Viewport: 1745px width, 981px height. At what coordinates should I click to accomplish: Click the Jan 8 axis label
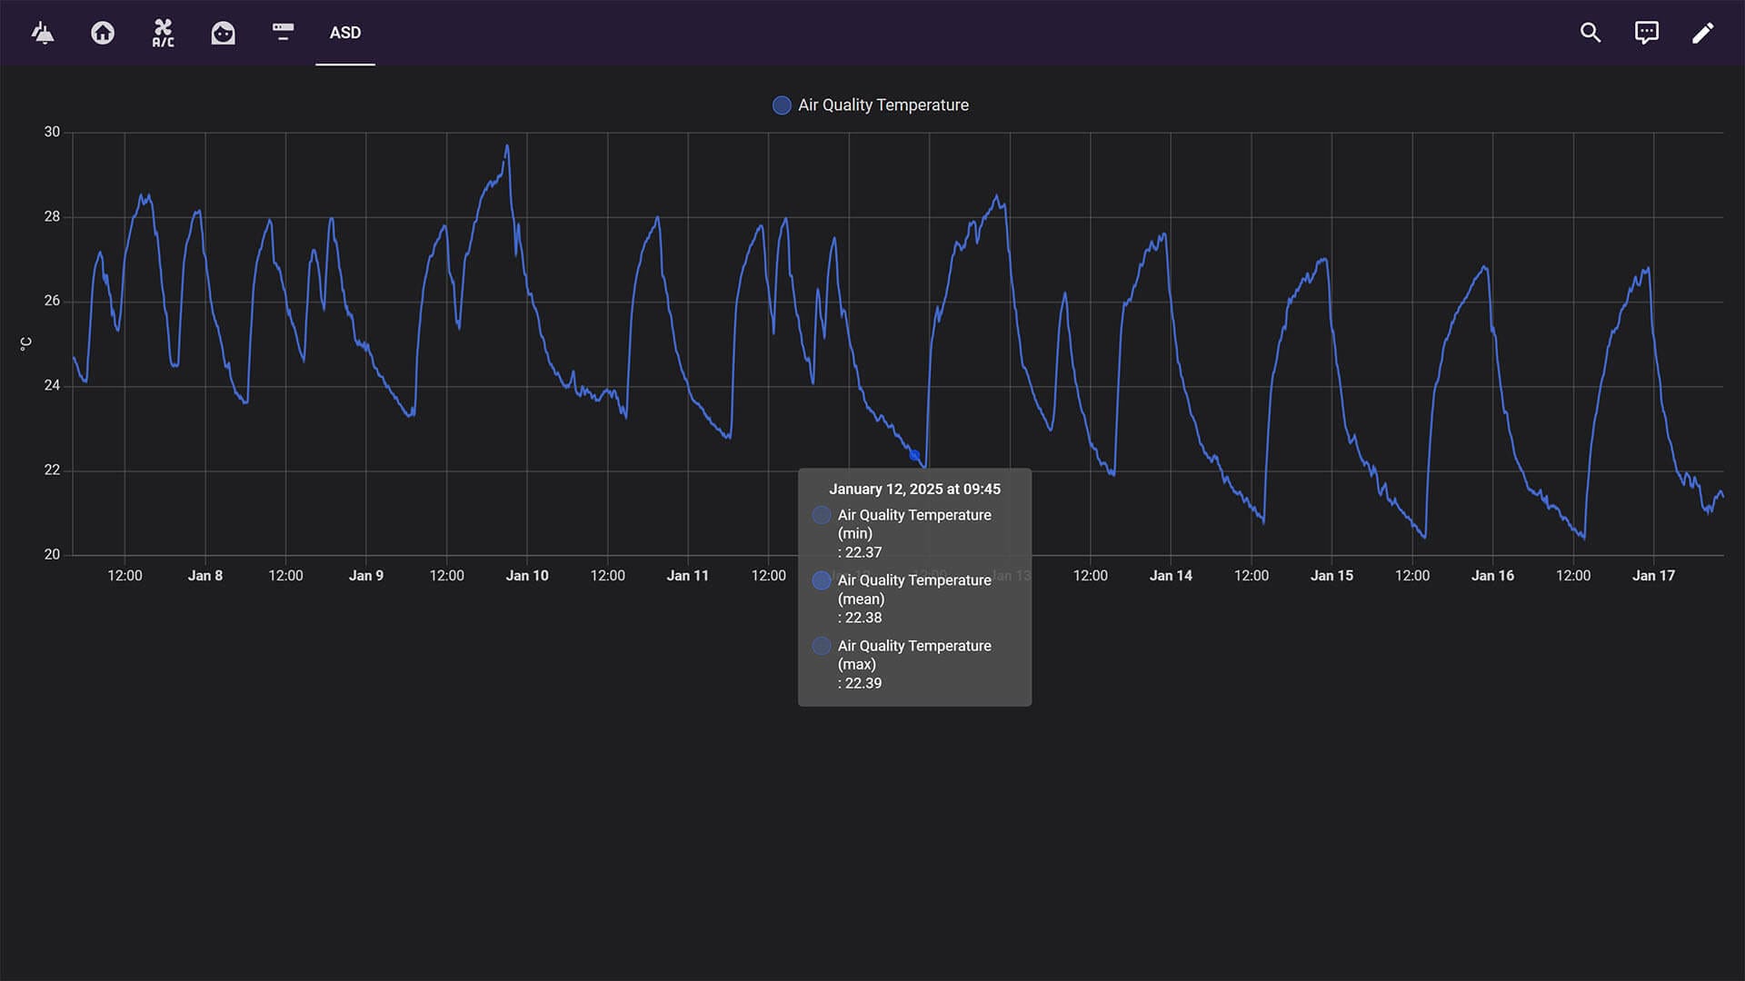pos(204,576)
